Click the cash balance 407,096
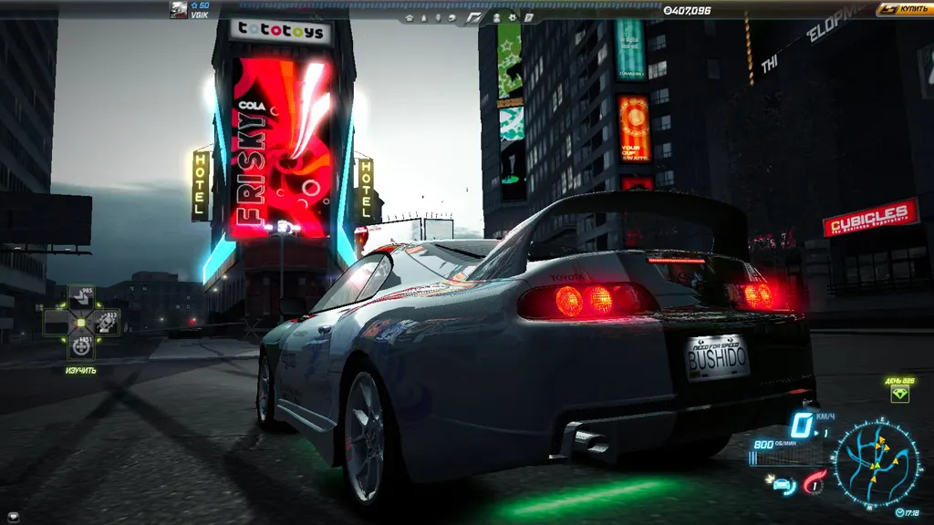The image size is (934, 525). point(687,11)
